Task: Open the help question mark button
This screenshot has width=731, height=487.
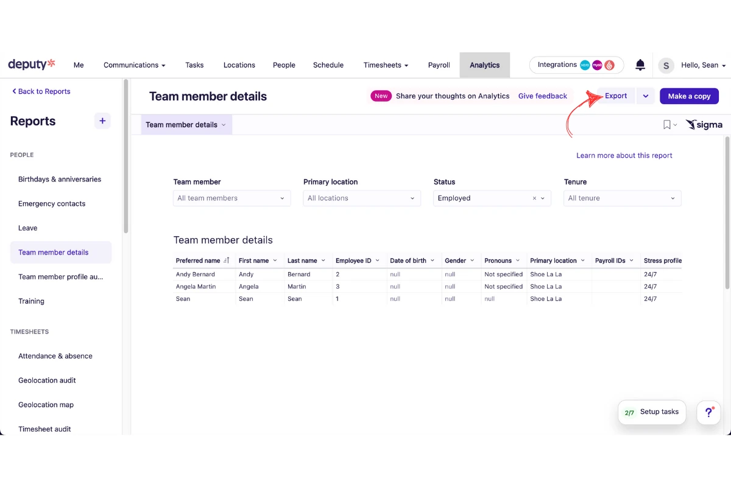Action: click(x=709, y=412)
